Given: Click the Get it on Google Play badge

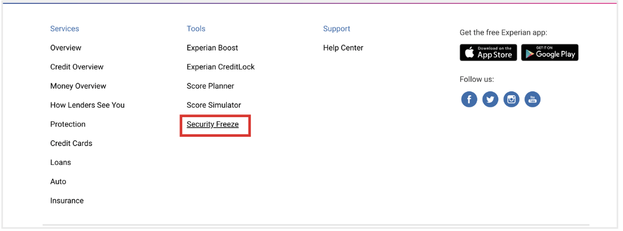Looking at the screenshot, I should pos(550,52).
